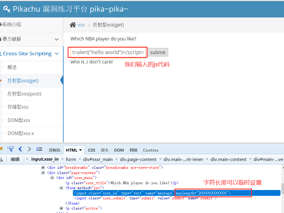Activate Firebug element inspector icon

[10, 149]
